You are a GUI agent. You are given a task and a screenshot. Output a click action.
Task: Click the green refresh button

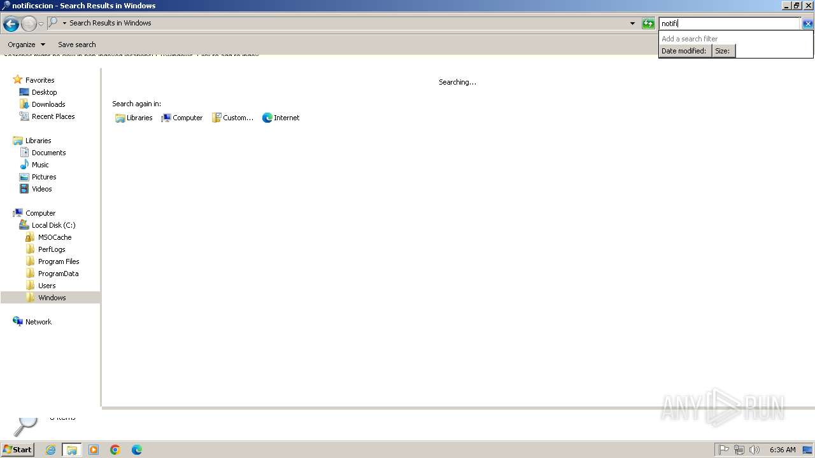[648, 24]
